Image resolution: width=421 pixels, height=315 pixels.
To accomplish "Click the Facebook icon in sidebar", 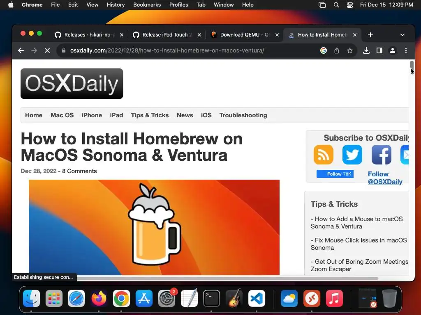I will coord(381,155).
